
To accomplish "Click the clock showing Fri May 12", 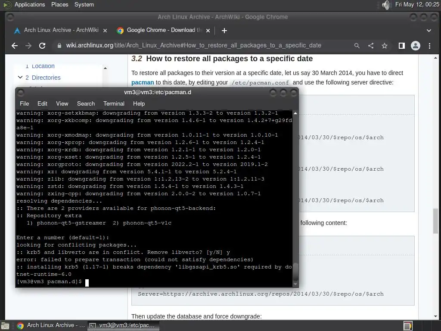I will pyautogui.click(x=417, y=4).
